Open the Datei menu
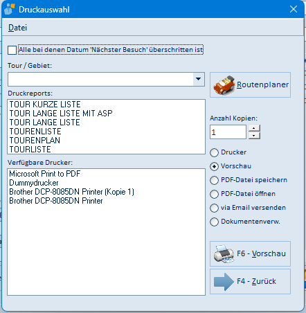Image resolution: width=306 pixels, height=313 pixels. click(x=17, y=28)
